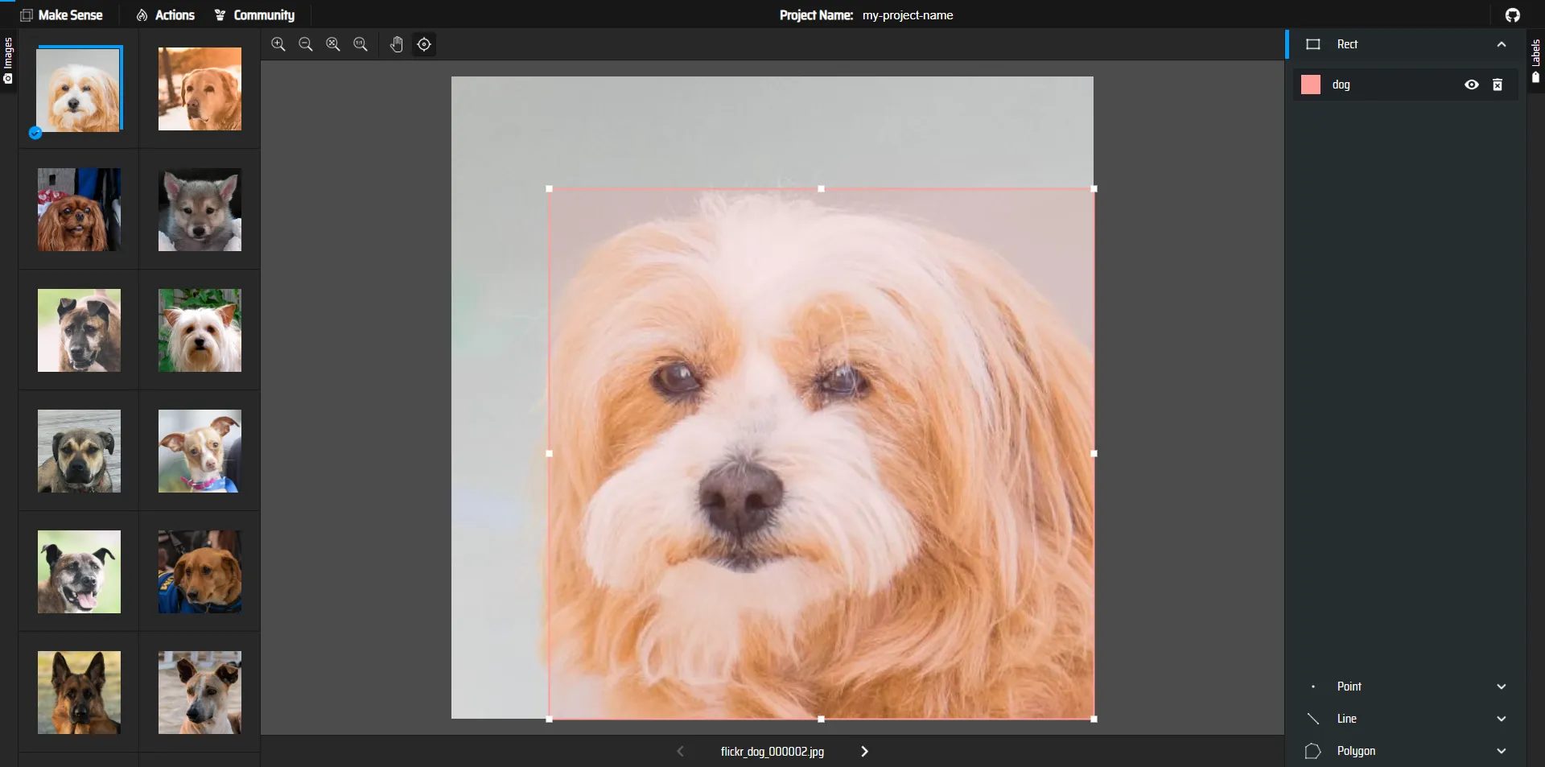This screenshot has height=767, width=1545.
Task: Click the Rect section label
Action: (x=1347, y=44)
